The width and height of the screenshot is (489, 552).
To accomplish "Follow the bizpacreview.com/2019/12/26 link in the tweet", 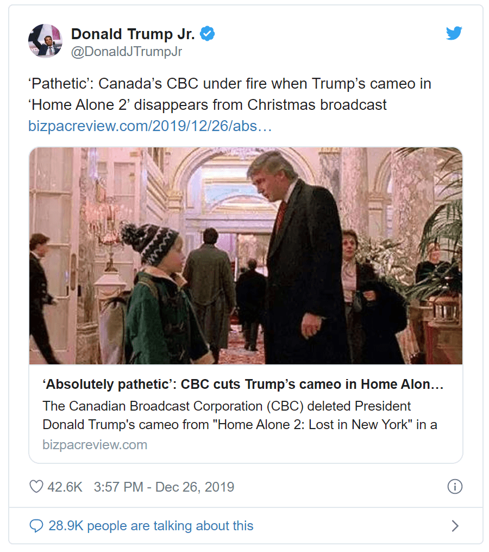I will pyautogui.click(x=150, y=126).
